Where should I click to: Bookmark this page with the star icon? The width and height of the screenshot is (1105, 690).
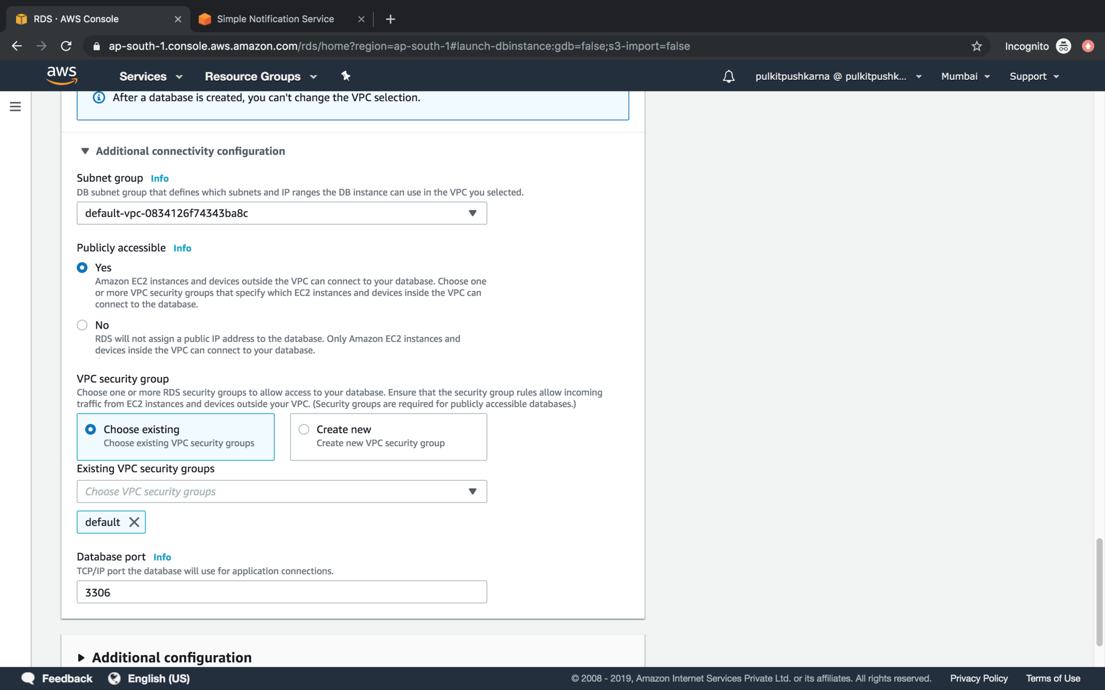point(977,46)
